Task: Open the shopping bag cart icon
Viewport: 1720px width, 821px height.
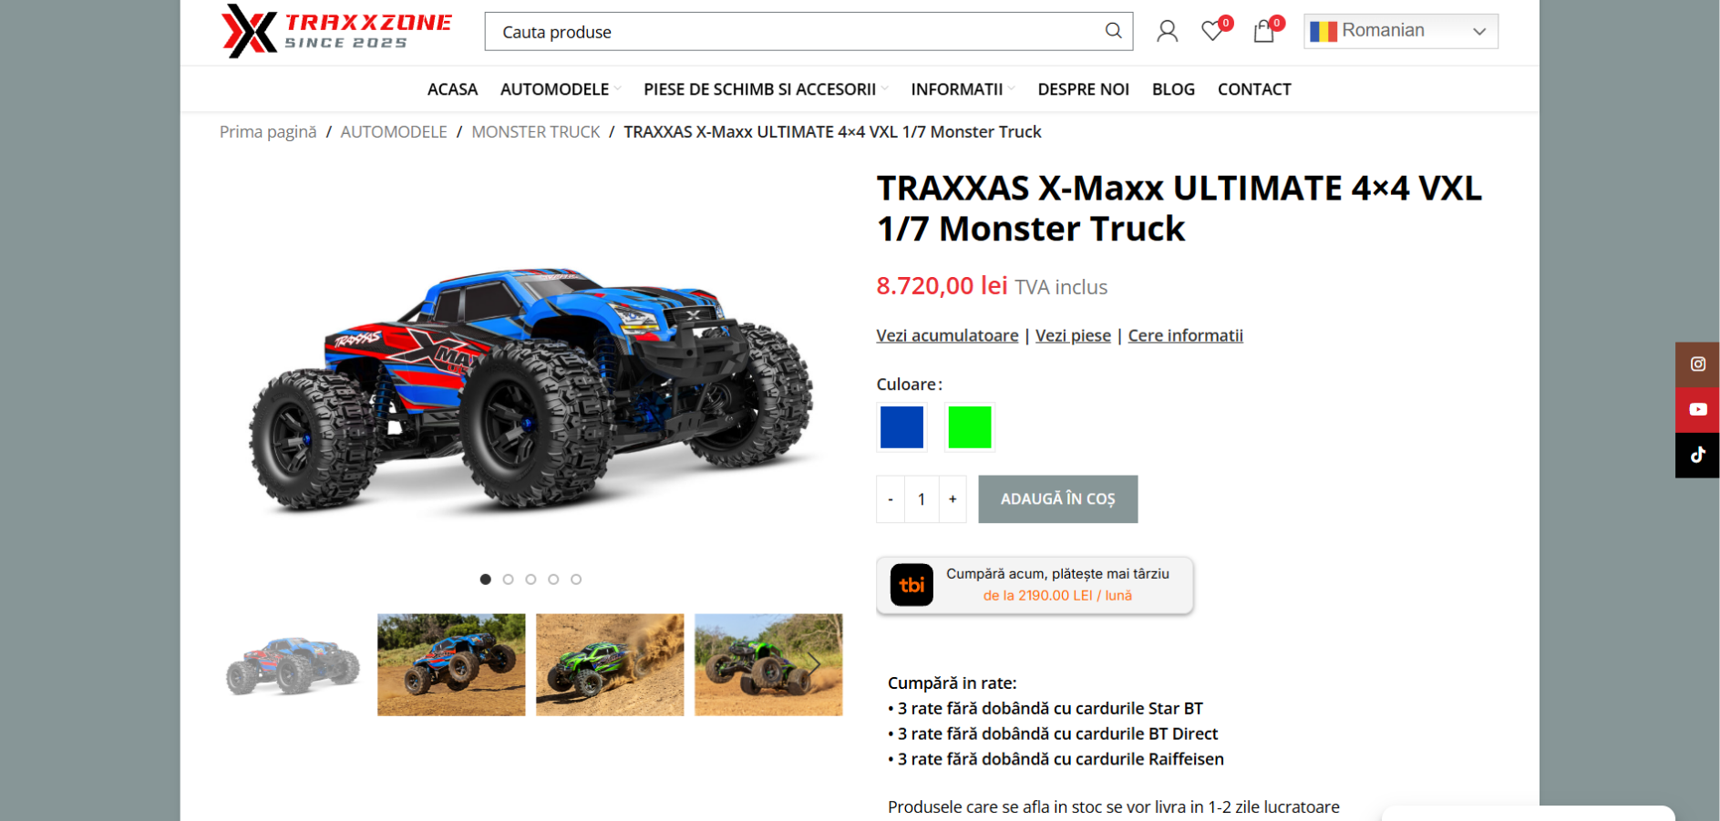Action: (x=1263, y=31)
